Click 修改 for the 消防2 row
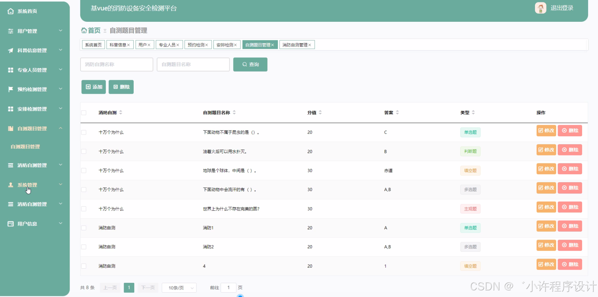The height and width of the screenshot is (297, 598). pos(546,245)
